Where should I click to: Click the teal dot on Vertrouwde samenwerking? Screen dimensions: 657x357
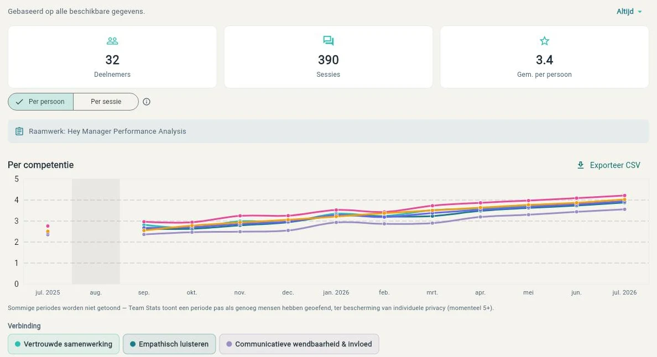(x=18, y=344)
